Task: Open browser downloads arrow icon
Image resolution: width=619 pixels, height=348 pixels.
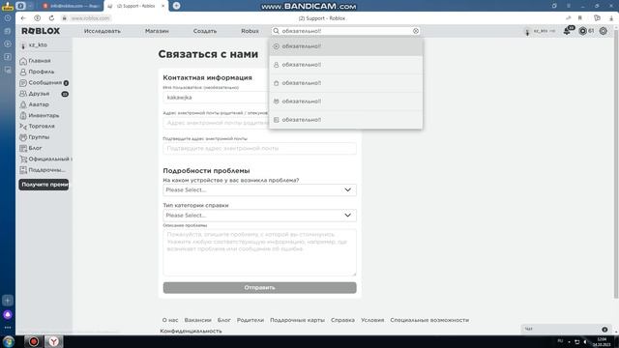Action: [x=611, y=18]
